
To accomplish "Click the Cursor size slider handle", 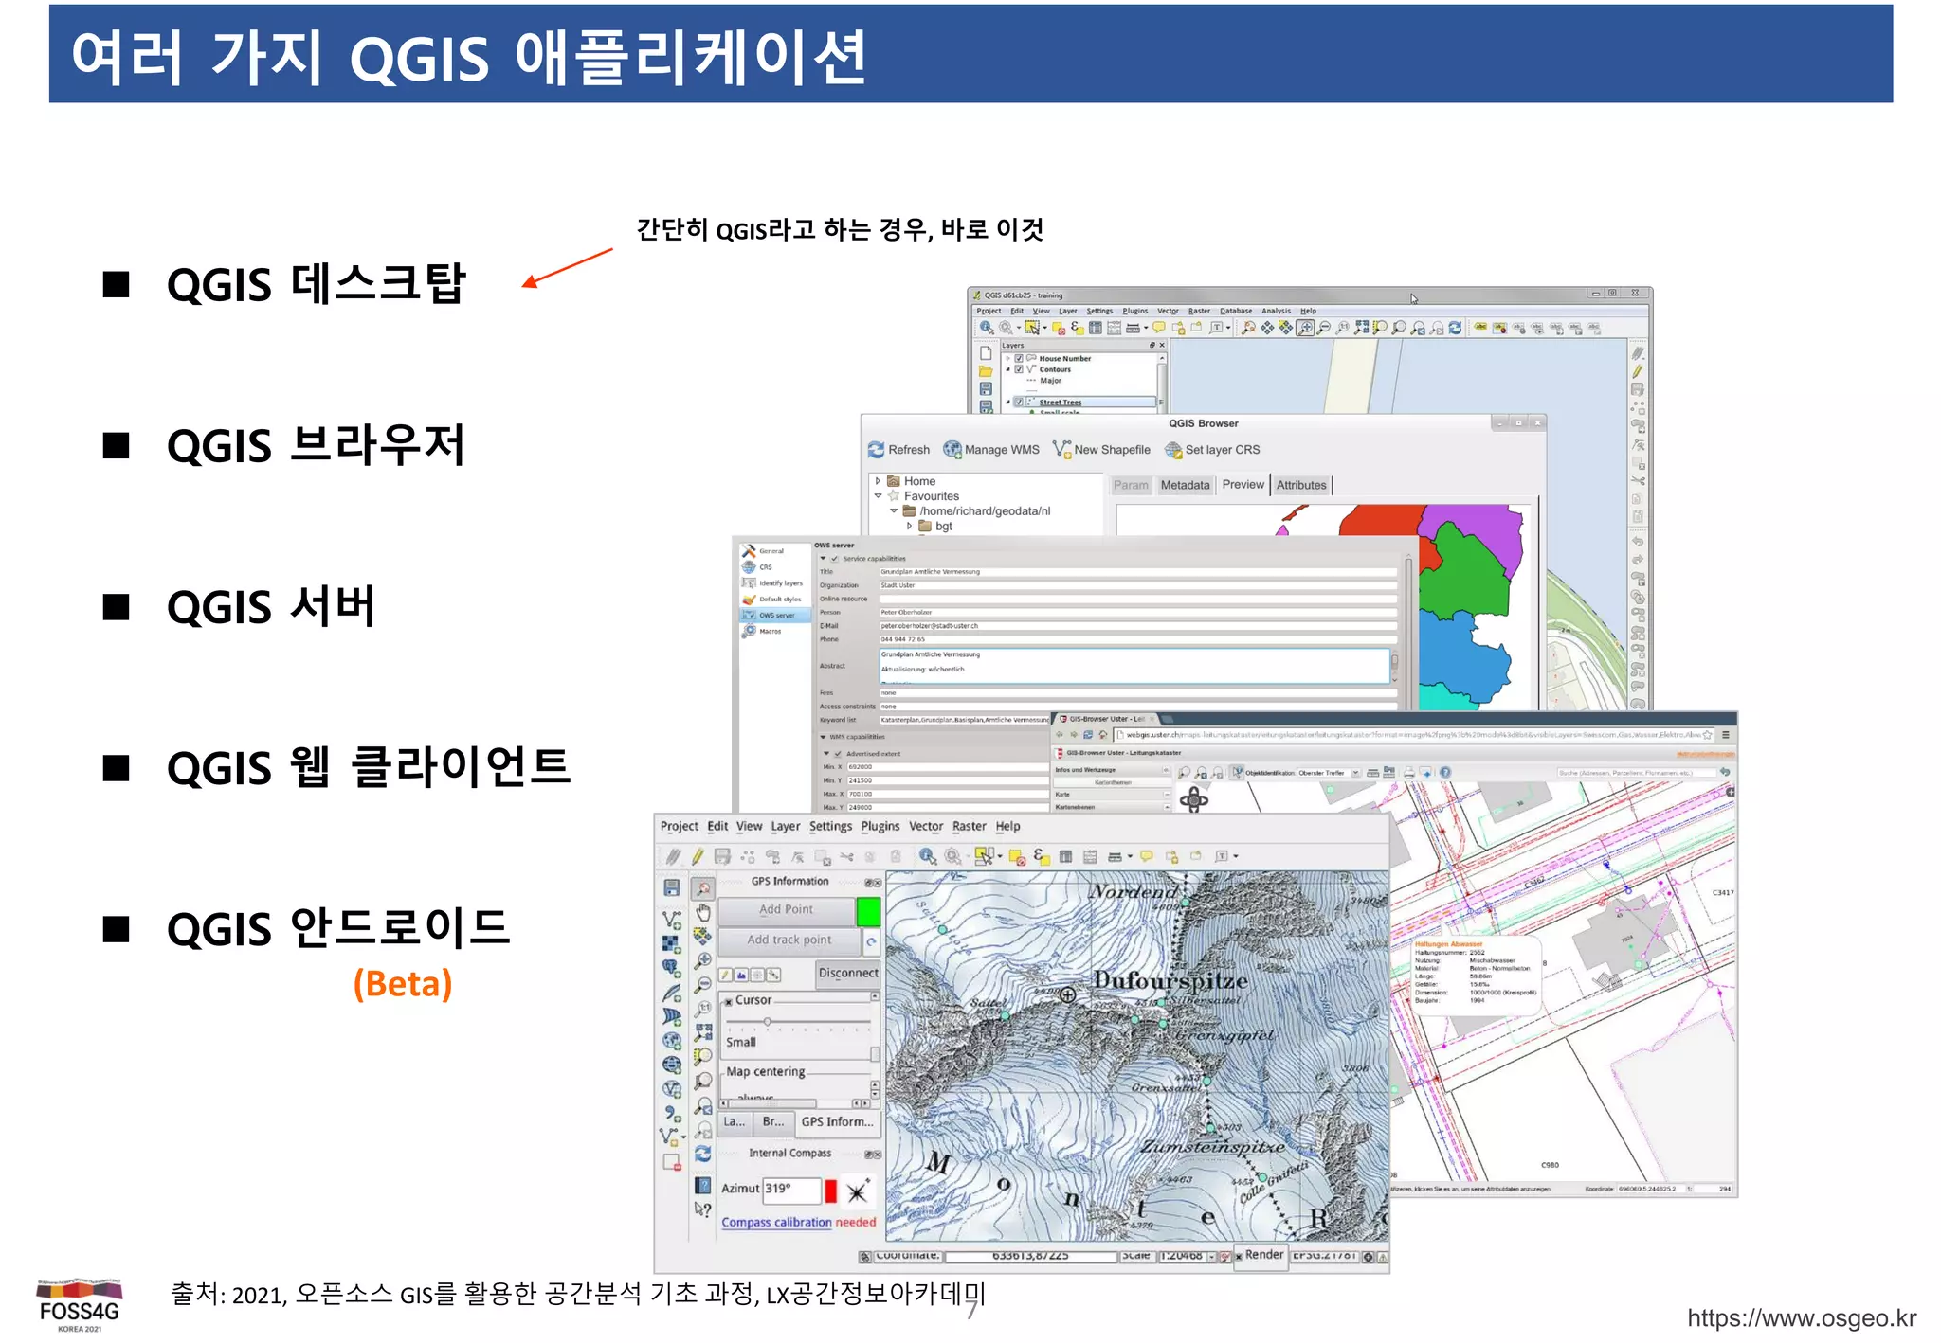I will click(x=767, y=1022).
